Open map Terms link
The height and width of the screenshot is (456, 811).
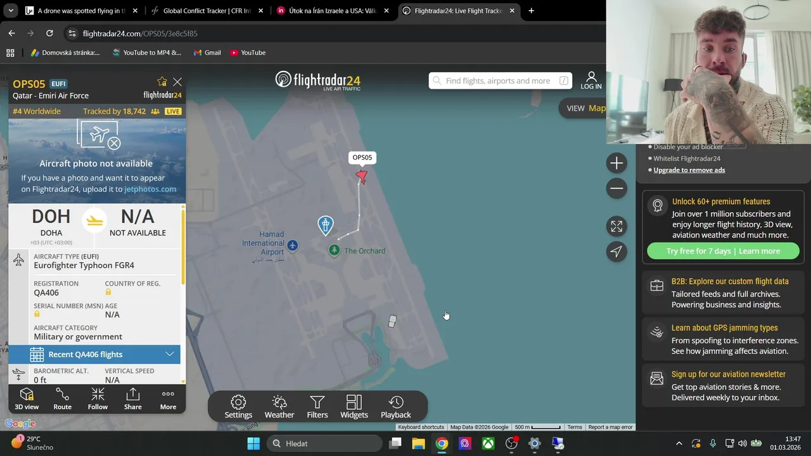point(575,427)
